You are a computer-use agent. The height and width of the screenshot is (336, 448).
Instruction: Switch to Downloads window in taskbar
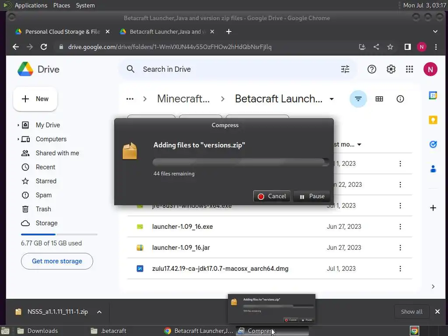click(43, 331)
